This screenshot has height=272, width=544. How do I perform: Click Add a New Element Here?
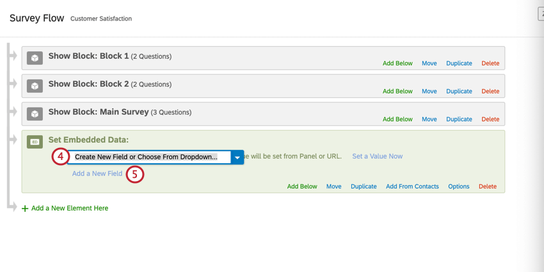69,208
